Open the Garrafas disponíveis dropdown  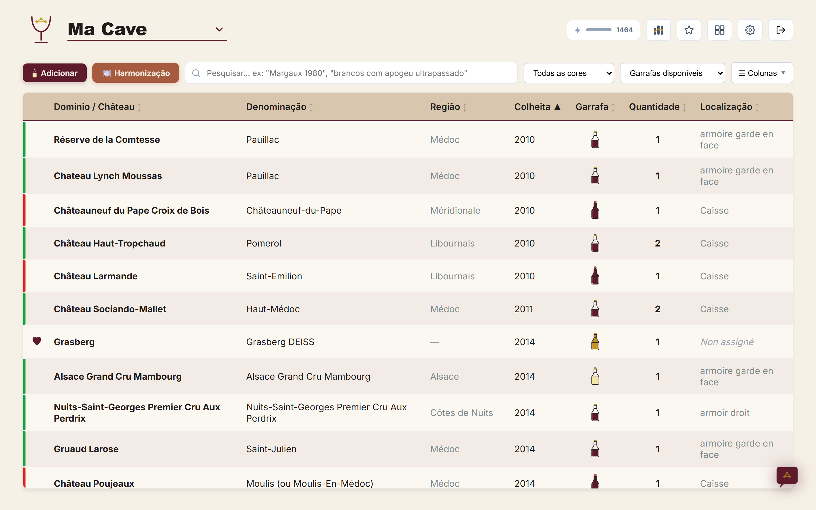pos(672,73)
